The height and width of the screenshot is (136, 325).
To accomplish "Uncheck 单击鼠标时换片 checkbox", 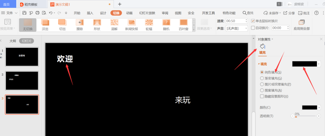I will [x=253, y=21].
